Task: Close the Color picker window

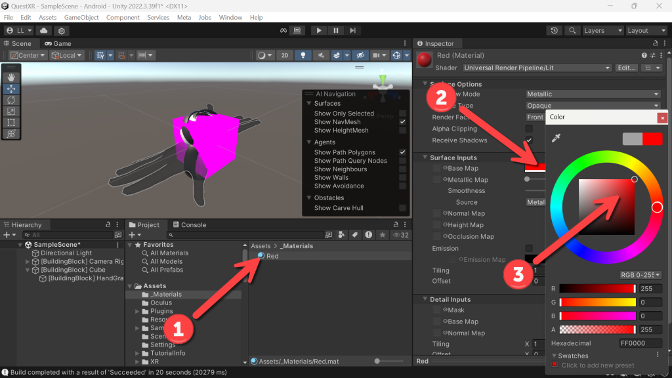Action: (663, 117)
